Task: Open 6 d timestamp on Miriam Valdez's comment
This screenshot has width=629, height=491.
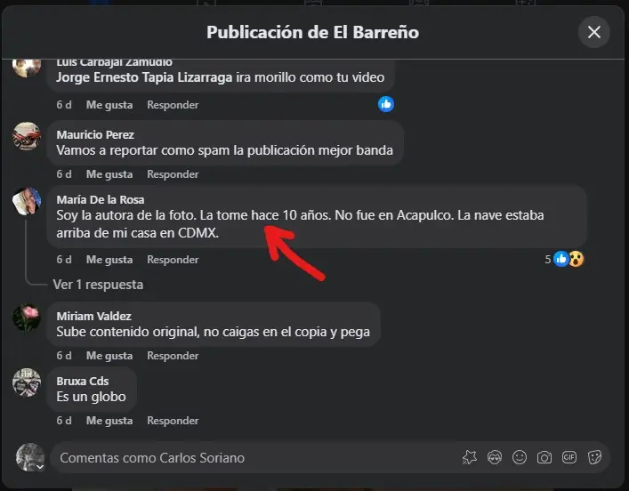Action: click(64, 356)
